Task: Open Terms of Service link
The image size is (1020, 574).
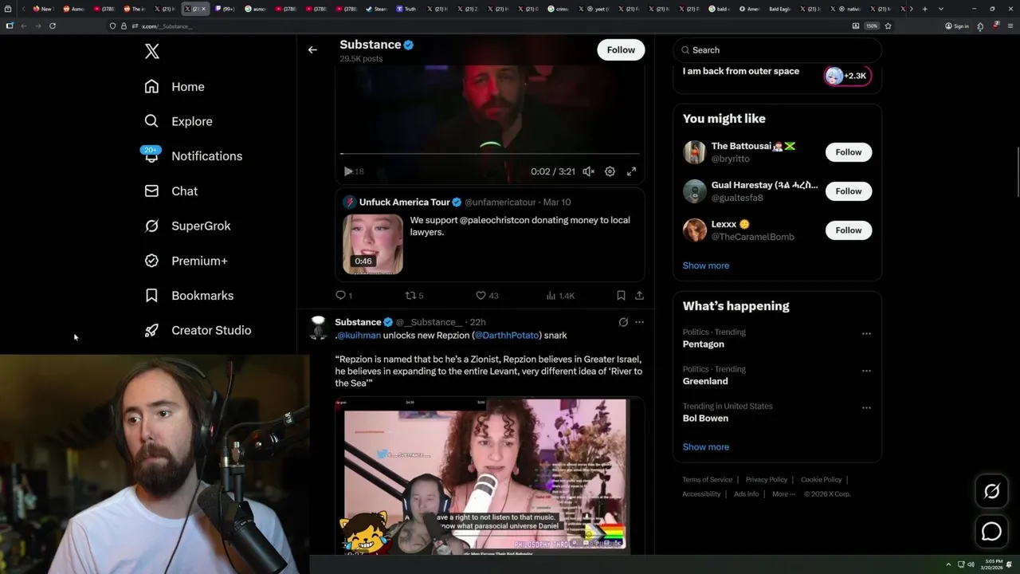Action: point(708,480)
